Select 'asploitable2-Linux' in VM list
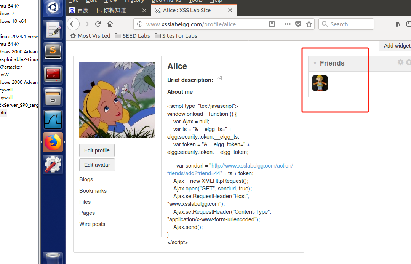 pos(19,59)
